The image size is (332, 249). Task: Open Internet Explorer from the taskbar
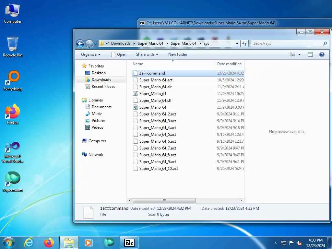pos(29,243)
